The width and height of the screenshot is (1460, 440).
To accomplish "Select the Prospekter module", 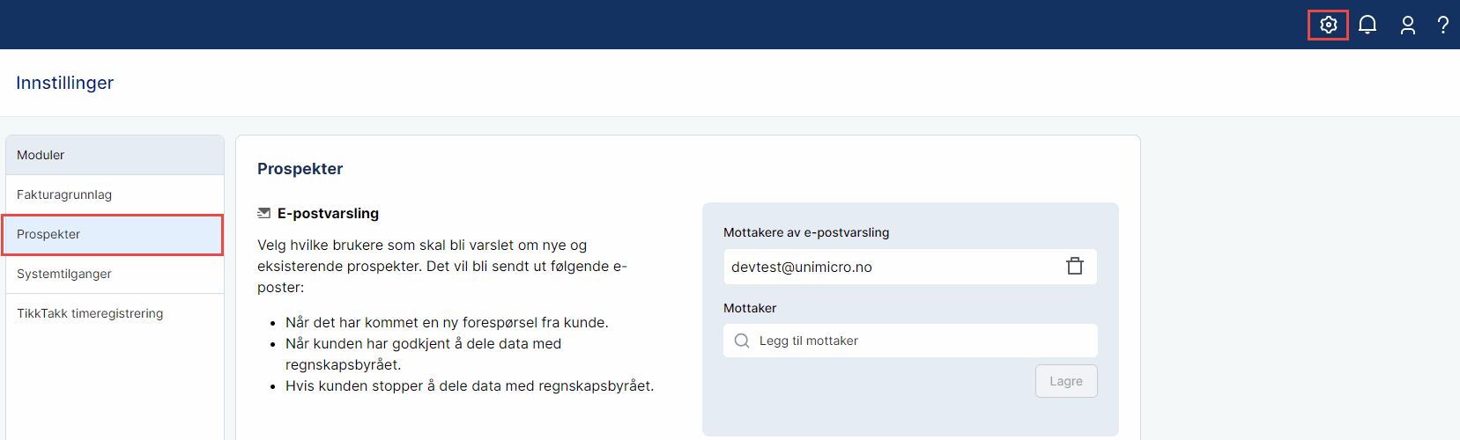I will point(115,234).
